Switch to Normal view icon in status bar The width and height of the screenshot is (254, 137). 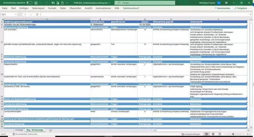206,134
